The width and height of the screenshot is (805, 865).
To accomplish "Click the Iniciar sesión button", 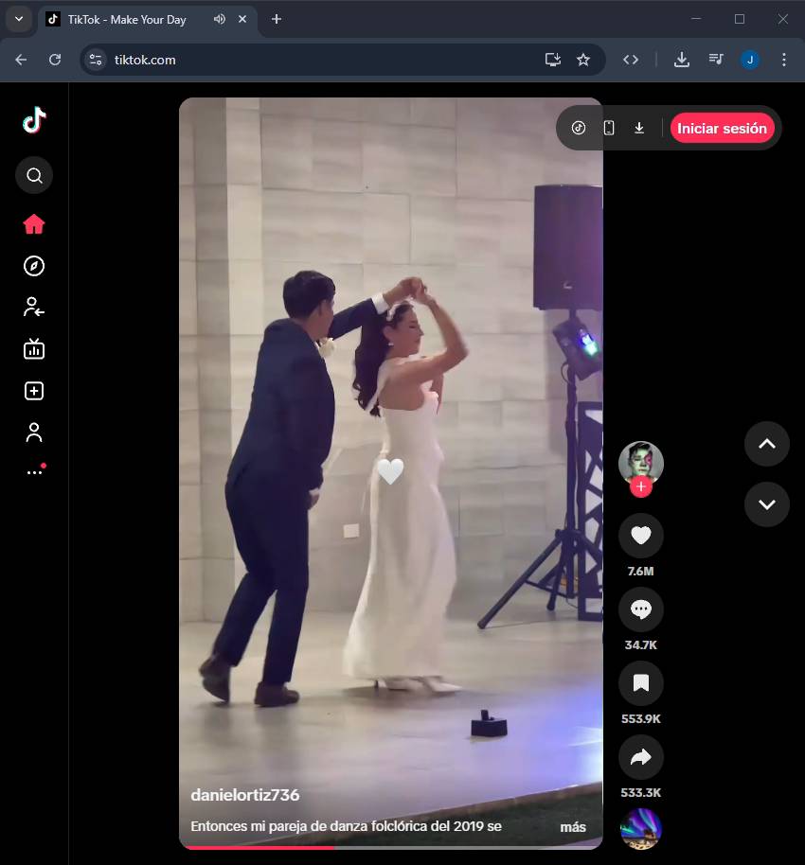I will (x=722, y=128).
